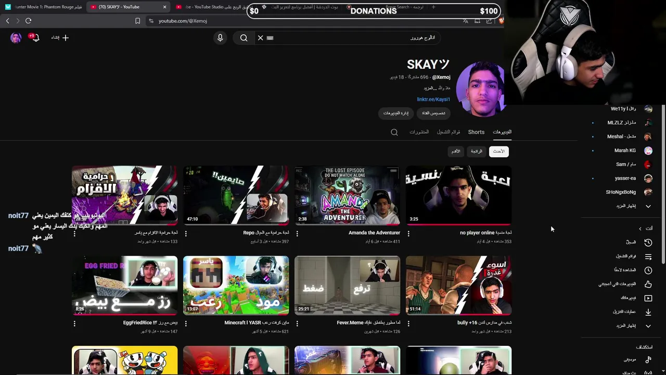Screen dimensions: 666x375
Task: Open Watch later clock icon
Action: [648, 270]
